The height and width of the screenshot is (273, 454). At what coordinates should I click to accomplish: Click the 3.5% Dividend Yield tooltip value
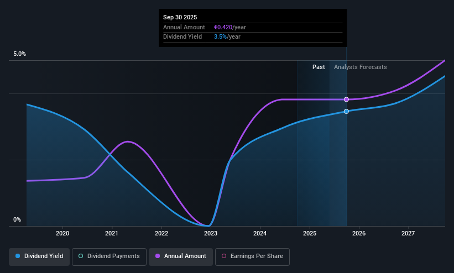click(220, 37)
